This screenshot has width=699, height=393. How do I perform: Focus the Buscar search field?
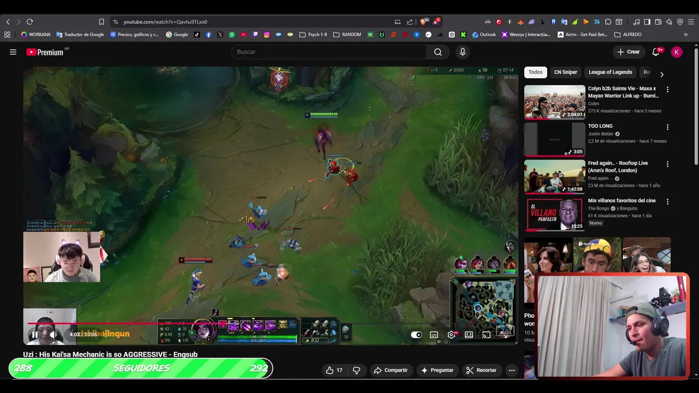[329, 52]
